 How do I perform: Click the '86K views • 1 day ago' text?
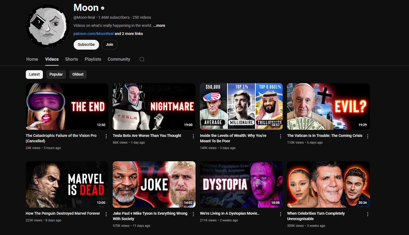pyautogui.click(x=129, y=143)
